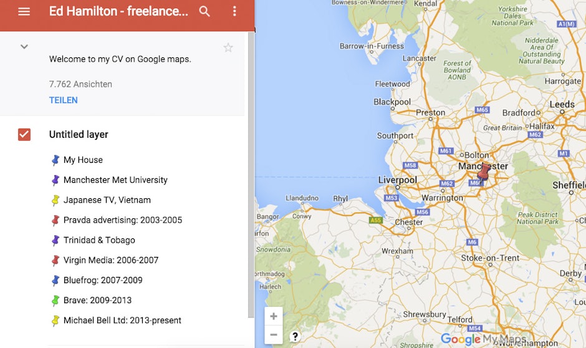Select Manchester Met University entry

(115, 180)
